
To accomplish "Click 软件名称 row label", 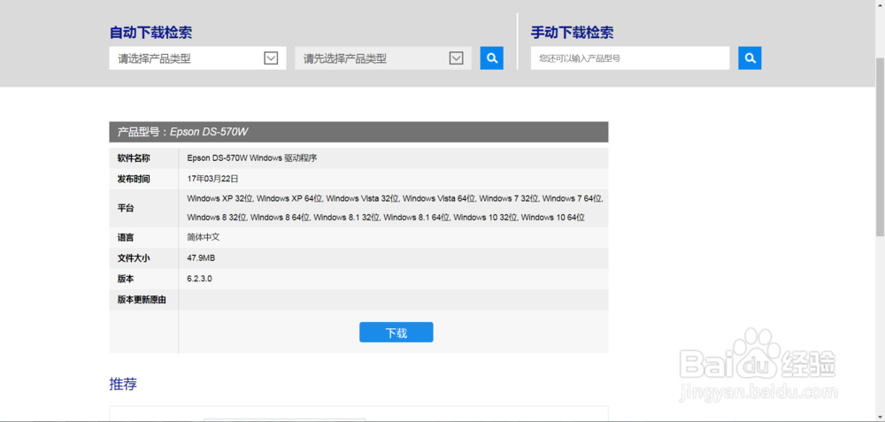I will [x=134, y=158].
